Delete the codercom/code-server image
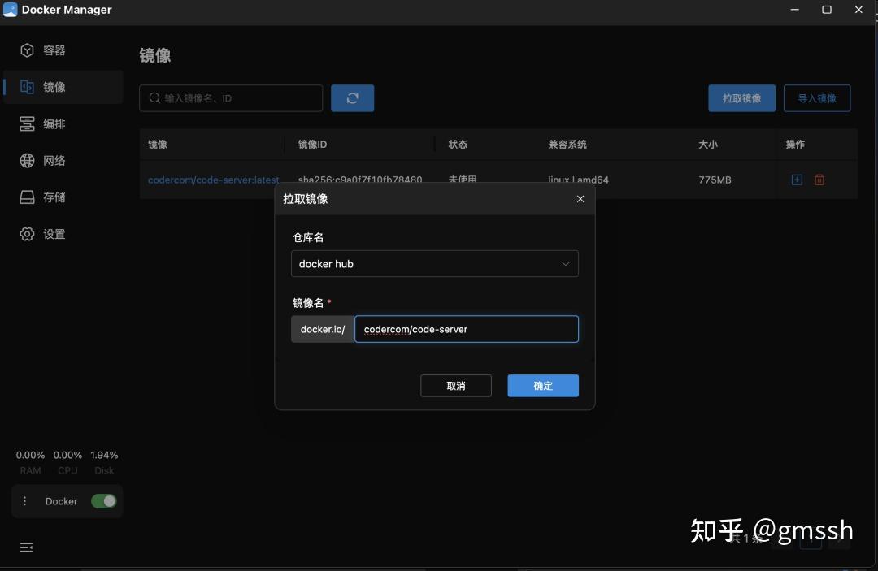The height and width of the screenshot is (571, 878). tap(819, 180)
